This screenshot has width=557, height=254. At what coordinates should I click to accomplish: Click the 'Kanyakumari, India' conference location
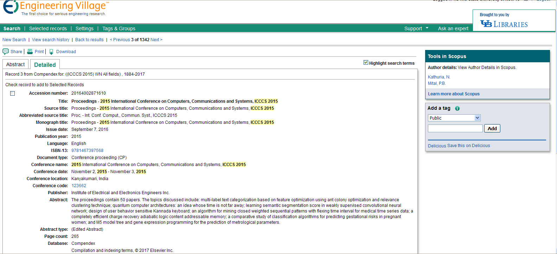click(90, 179)
